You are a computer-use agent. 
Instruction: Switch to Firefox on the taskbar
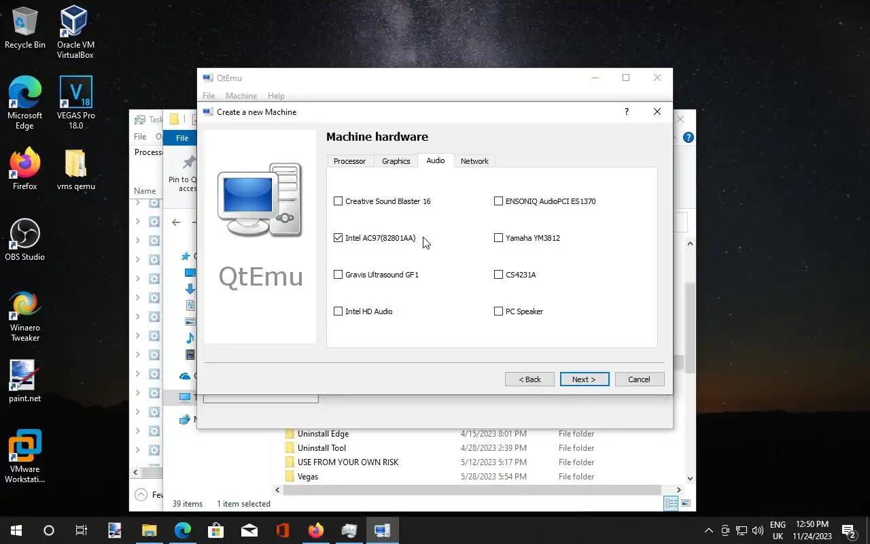[x=316, y=530]
